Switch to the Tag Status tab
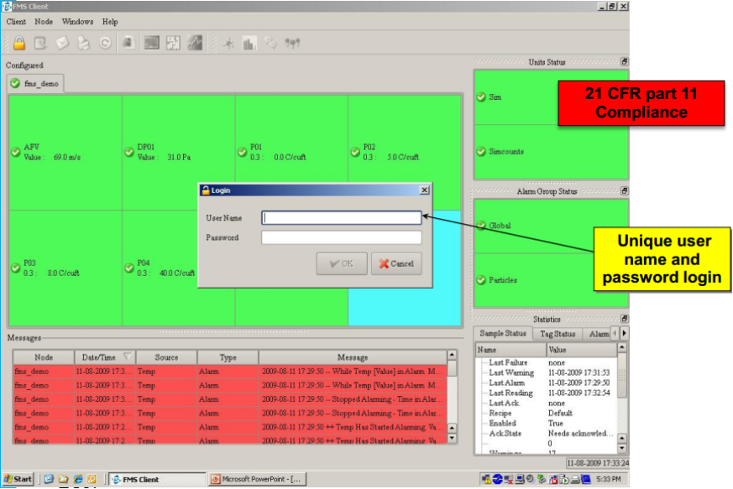 pos(557,334)
